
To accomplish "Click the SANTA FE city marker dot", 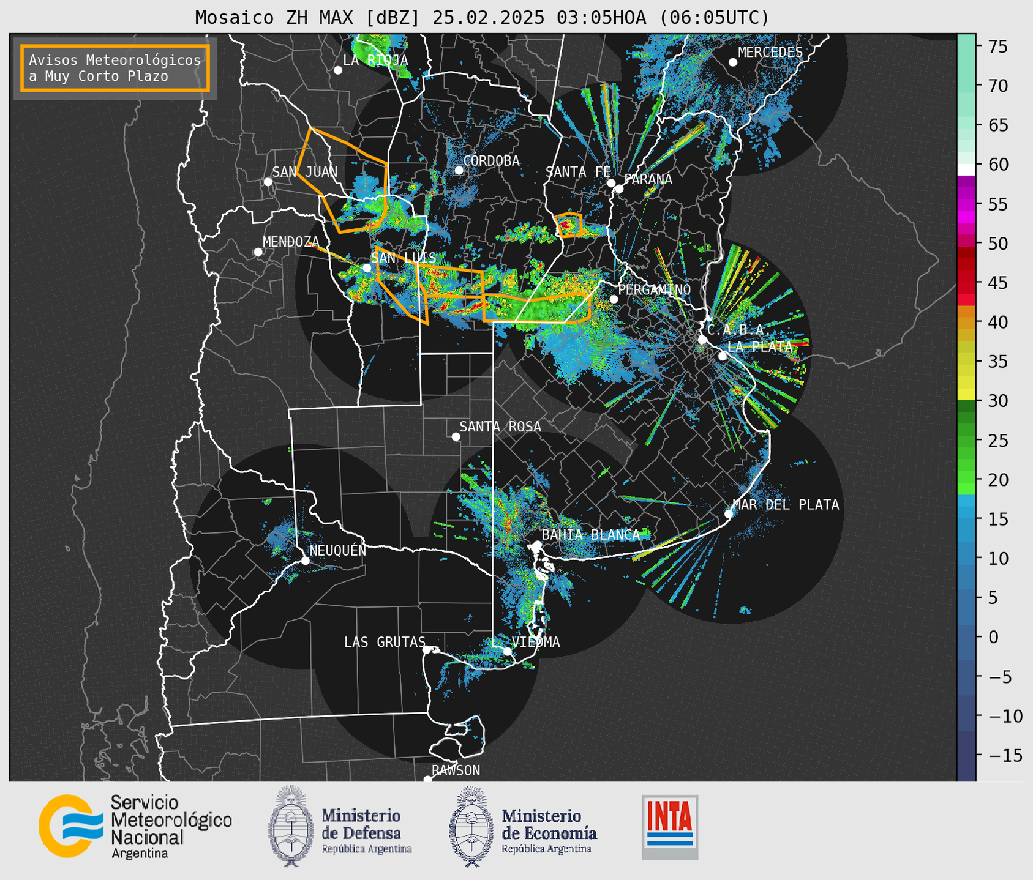I will click(x=611, y=183).
